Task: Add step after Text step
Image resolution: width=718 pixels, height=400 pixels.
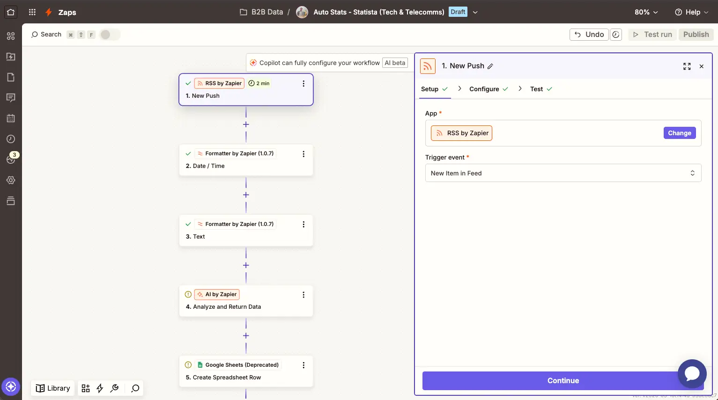Action: coord(246,265)
